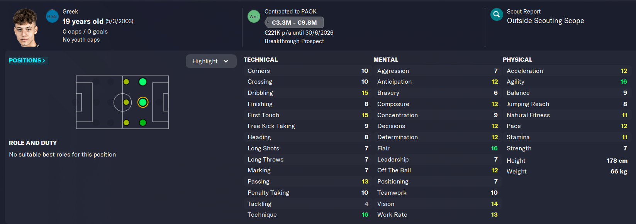The width and height of the screenshot is (636, 224).
Task: Click the €3.3M - €9.8M value tag
Action: click(294, 22)
